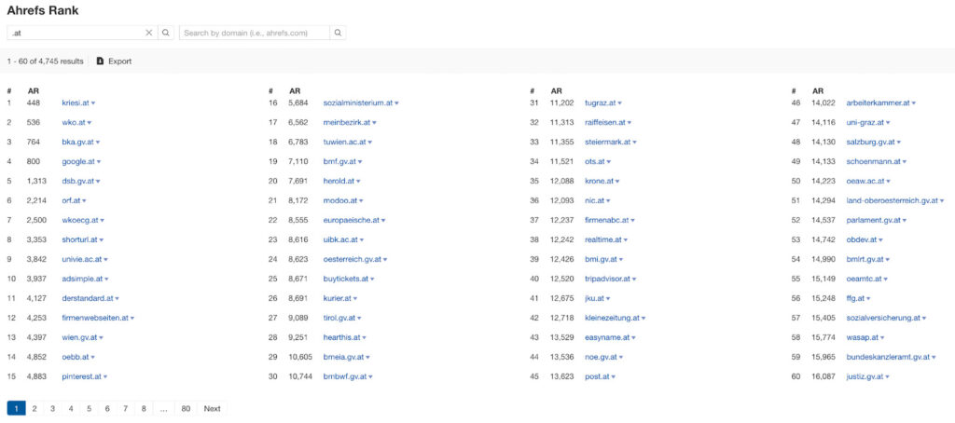The width and height of the screenshot is (955, 423).
Task: Open the wasap.at link
Action: coord(862,338)
